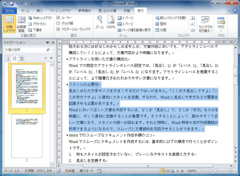Switch to the 参考資料 tab
This screenshot has height=176, width=240.
[84, 11]
